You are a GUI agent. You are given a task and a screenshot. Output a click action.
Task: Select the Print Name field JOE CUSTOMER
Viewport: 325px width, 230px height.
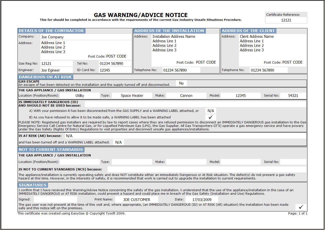tap(137, 199)
